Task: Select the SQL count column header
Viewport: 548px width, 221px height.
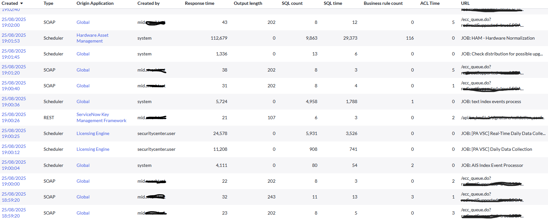Action: click(x=292, y=3)
